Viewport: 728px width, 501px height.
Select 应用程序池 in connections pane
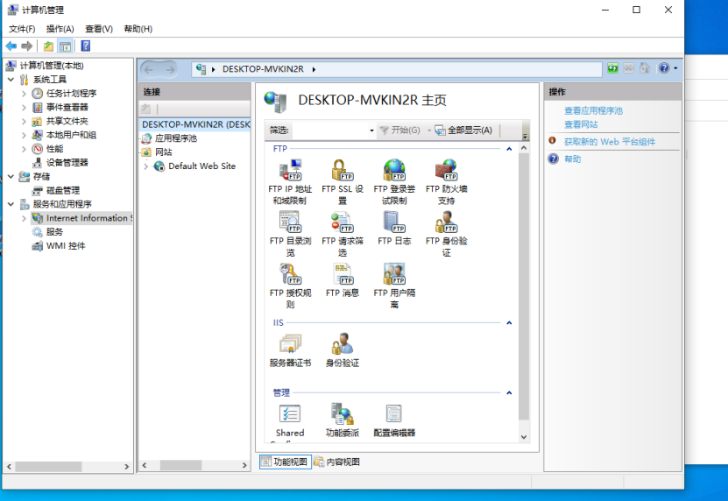coord(175,138)
